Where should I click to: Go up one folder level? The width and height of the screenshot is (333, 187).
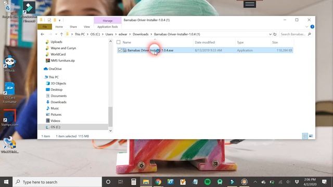61,34
